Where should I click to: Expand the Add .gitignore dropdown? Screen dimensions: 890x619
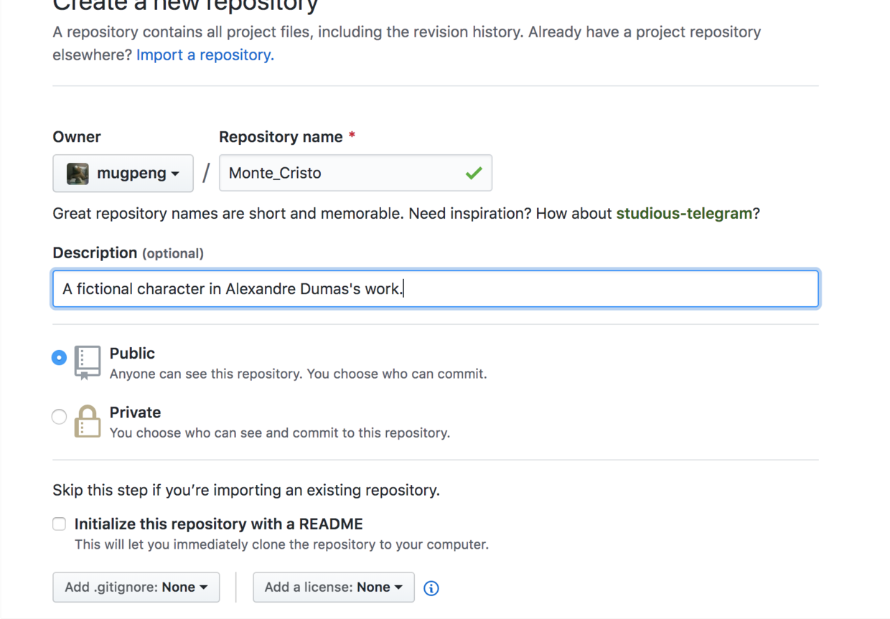click(x=136, y=587)
